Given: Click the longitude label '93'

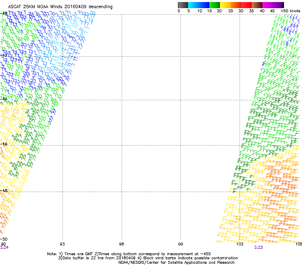Looking at the screenshot, I should (62, 244).
